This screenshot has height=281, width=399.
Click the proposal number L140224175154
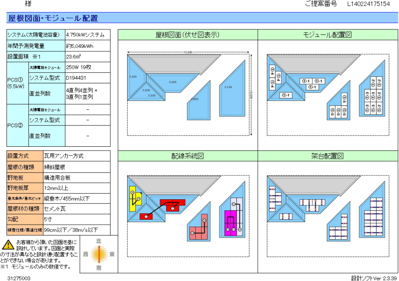[x=369, y=4]
